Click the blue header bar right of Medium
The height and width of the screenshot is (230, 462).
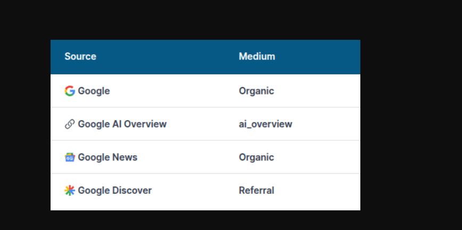[319, 56]
